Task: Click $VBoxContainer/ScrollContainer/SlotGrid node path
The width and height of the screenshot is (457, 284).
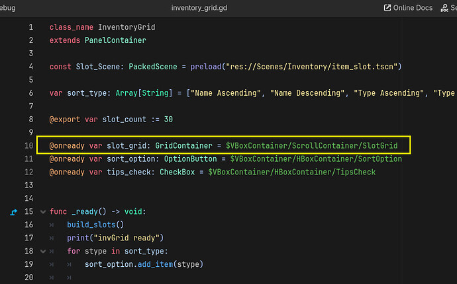Action: (x=311, y=146)
